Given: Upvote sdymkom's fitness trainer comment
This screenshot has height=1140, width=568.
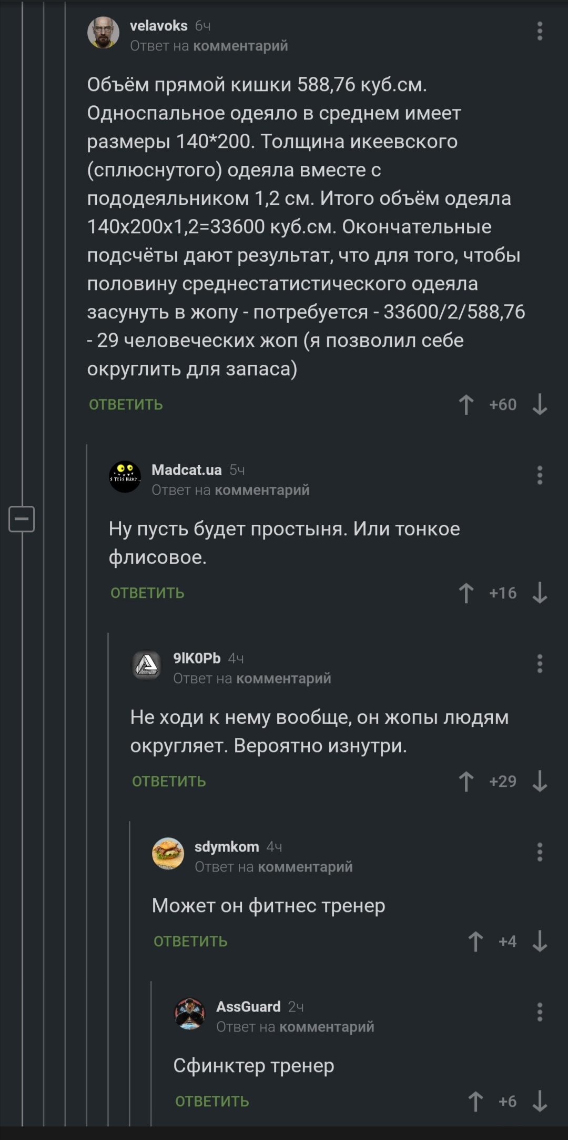Looking at the screenshot, I should [x=475, y=942].
